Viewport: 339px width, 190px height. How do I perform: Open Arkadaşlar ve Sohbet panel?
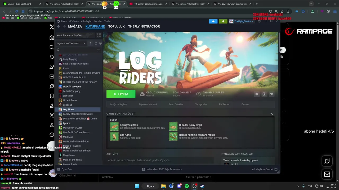[x=265, y=169]
